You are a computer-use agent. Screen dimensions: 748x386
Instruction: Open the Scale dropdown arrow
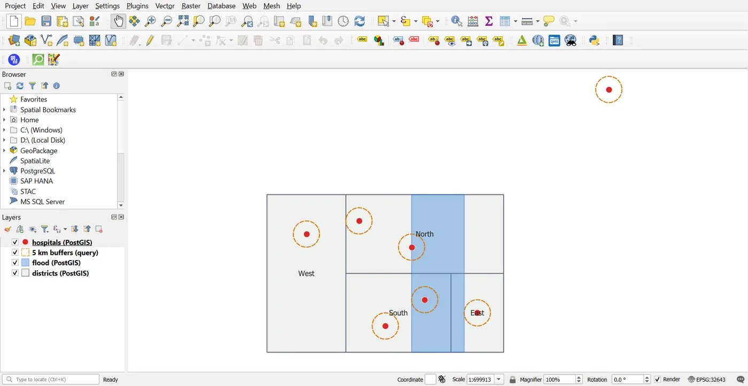[x=499, y=380]
